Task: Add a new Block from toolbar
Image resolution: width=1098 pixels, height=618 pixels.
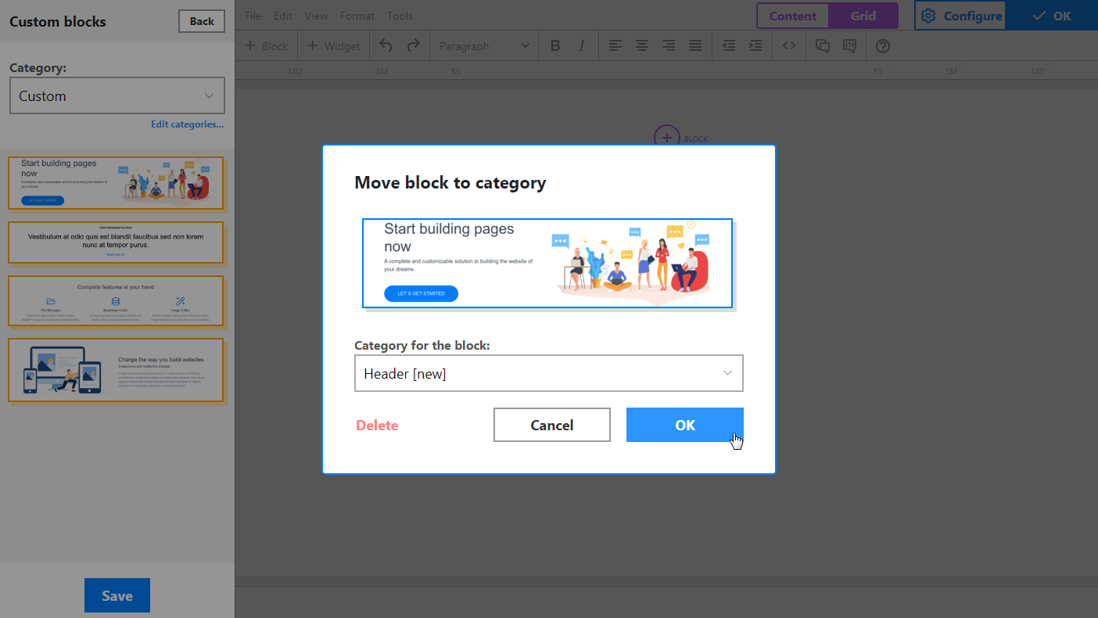Action: [267, 45]
